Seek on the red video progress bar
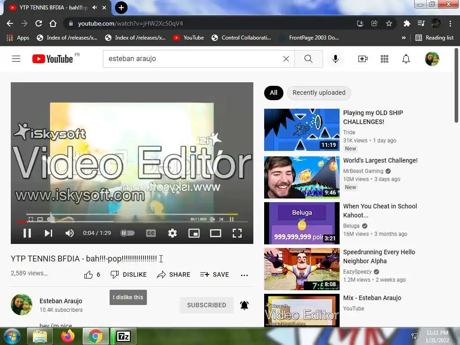The height and width of the screenshot is (345, 460). point(132,222)
